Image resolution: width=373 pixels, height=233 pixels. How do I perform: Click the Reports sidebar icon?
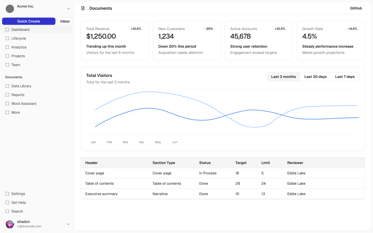click(x=7, y=94)
